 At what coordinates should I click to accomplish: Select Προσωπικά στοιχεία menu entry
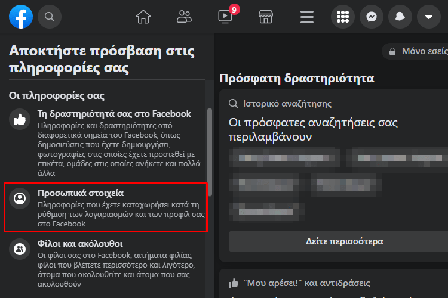point(106,207)
